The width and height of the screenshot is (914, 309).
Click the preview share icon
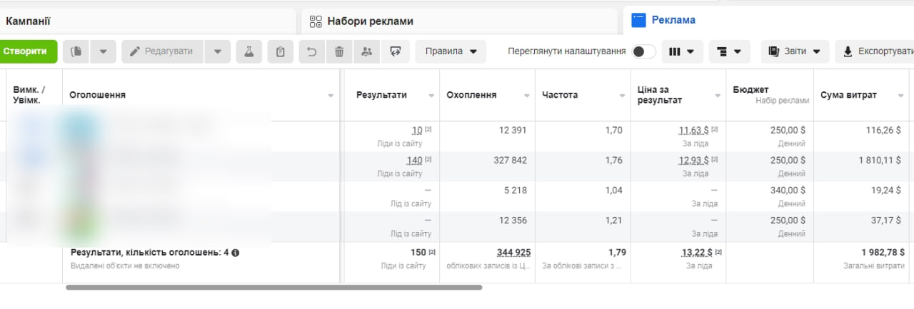point(395,51)
